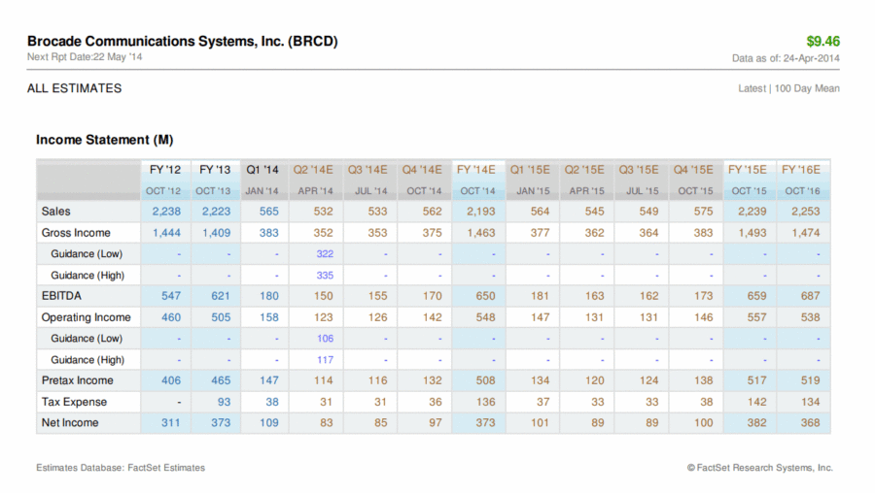The image size is (875, 493).
Task: Click Q1 '14 Net Income value 109
Action: coord(269,423)
